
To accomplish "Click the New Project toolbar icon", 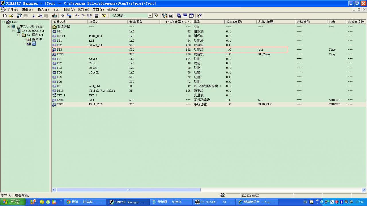I will tap(5, 16).
